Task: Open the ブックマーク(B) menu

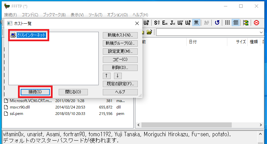Action: tap(54, 15)
